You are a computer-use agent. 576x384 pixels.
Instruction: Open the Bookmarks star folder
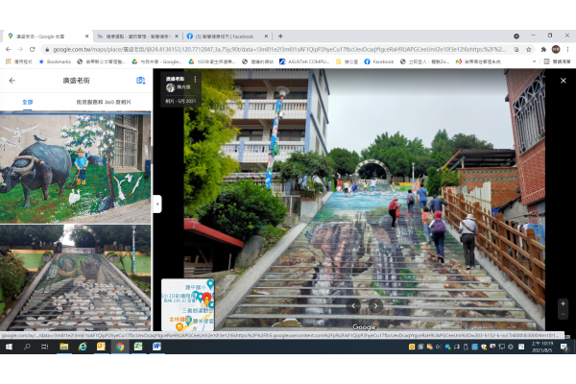pos(55,61)
